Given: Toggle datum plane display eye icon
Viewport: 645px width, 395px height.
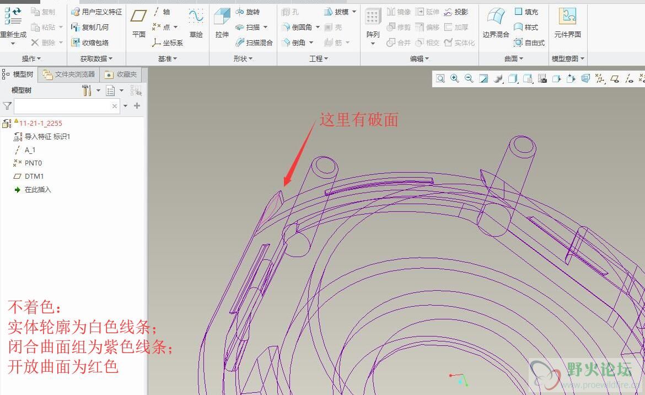Looking at the screenshot, I should (615, 78).
